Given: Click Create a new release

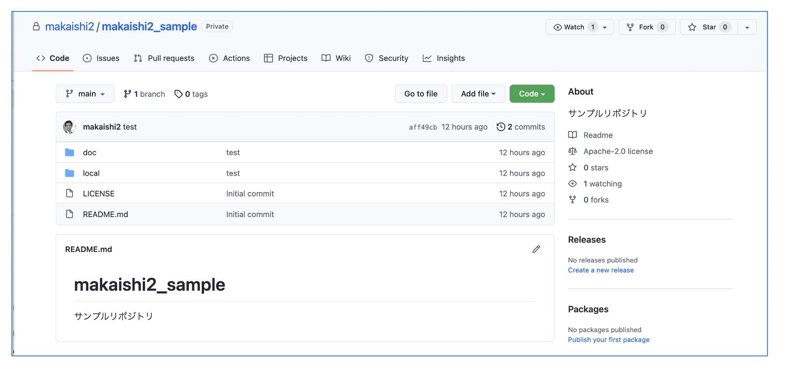Looking at the screenshot, I should [x=601, y=270].
